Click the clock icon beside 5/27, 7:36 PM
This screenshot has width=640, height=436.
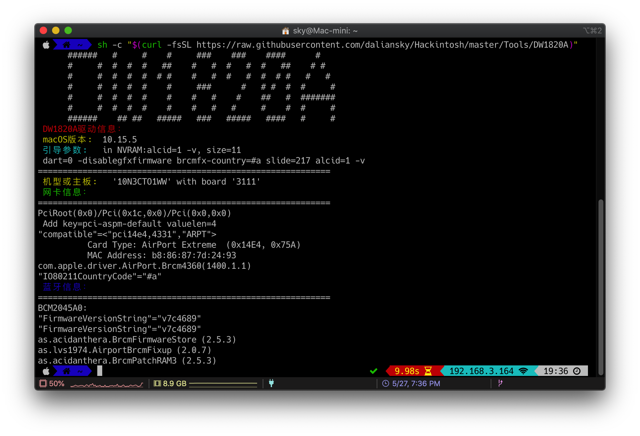(386, 383)
